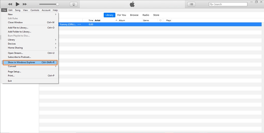Click the previous track rewind button

click(10, 4)
